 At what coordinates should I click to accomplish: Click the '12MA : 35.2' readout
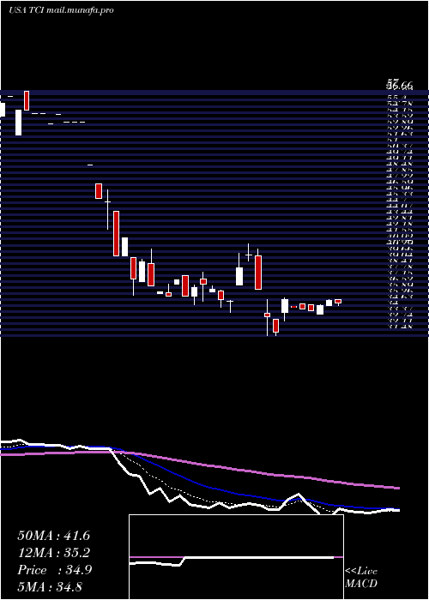[53, 553]
